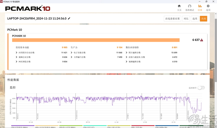Select the 结果 tab label
This screenshot has height=128, width=217.
pos(200,10)
